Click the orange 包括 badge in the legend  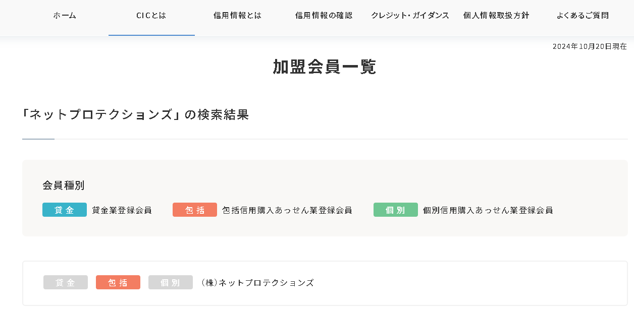click(x=195, y=210)
